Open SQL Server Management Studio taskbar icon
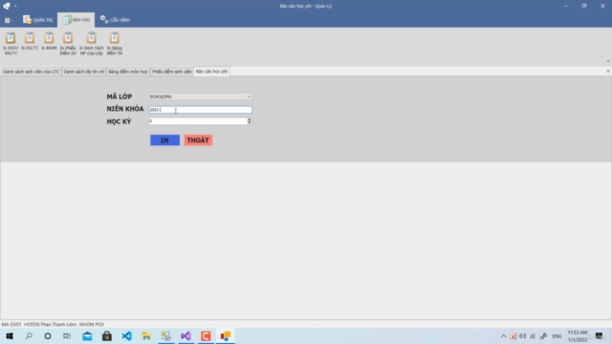Screen dimensions: 612x344 tap(166, 335)
